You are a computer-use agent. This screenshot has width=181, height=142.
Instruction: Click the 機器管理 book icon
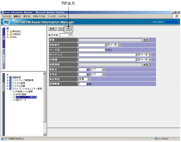point(11,77)
